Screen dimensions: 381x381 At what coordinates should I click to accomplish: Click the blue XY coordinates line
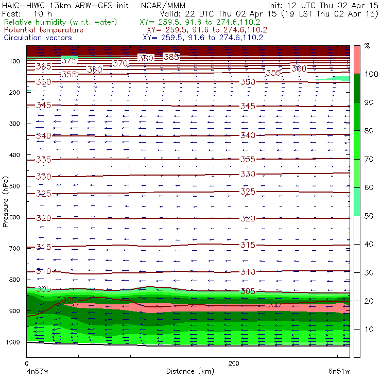[x=203, y=38]
